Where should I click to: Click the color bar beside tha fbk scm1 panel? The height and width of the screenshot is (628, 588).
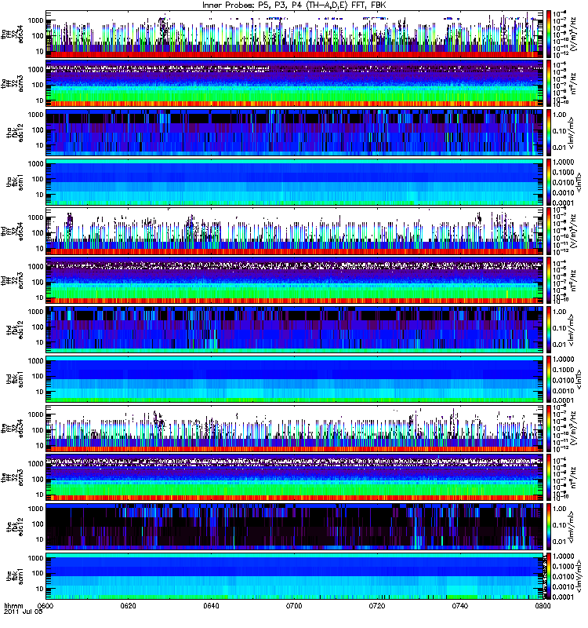point(549,182)
